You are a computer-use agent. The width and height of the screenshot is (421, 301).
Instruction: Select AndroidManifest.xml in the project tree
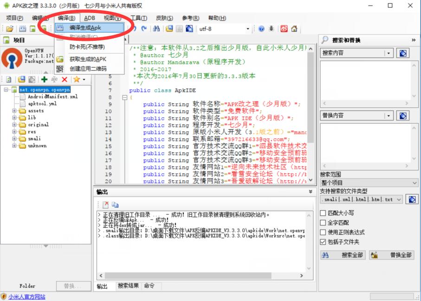pyautogui.click(x=52, y=97)
